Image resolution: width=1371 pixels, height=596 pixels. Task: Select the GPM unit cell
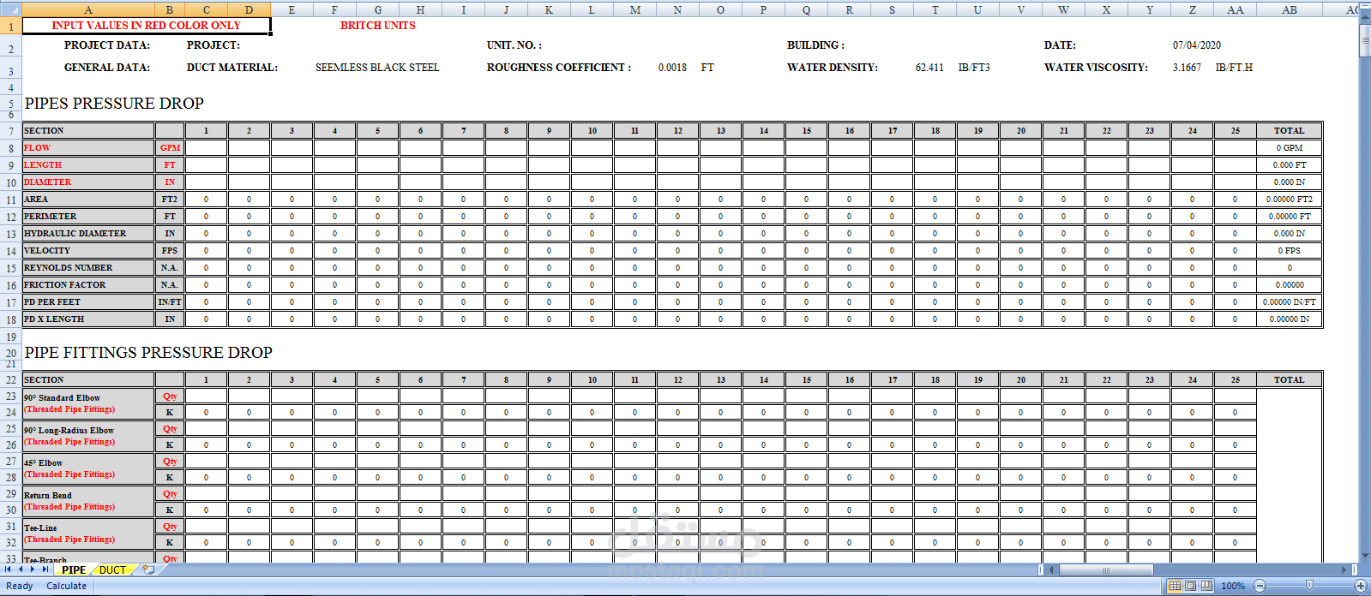170,148
